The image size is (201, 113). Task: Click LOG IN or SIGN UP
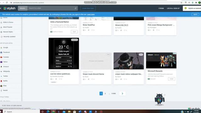(173, 8)
